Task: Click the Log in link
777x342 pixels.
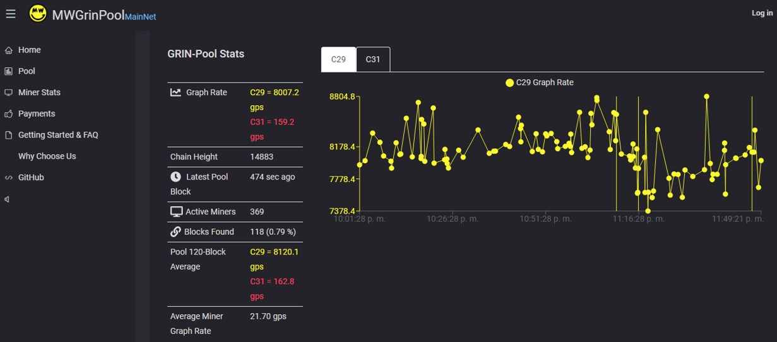Action: pos(762,13)
